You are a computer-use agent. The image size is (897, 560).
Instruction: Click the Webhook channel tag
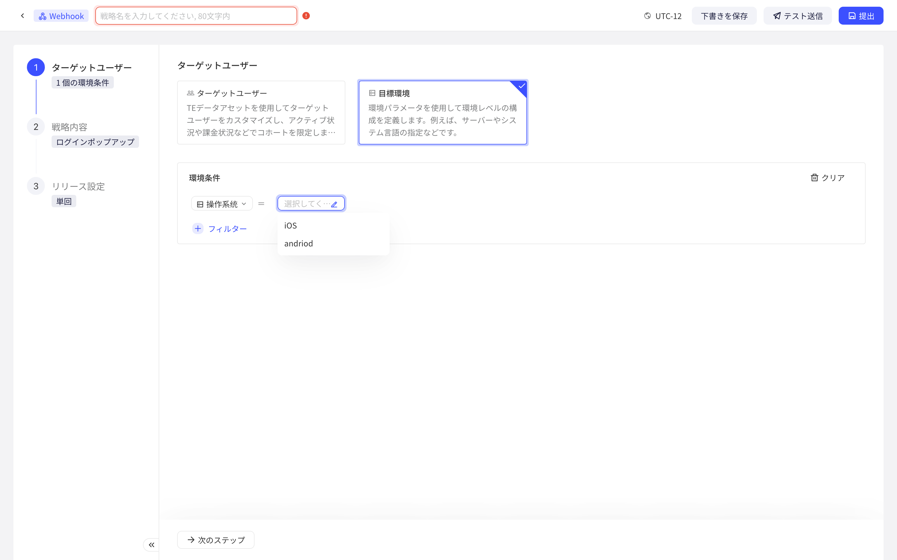[61, 16]
